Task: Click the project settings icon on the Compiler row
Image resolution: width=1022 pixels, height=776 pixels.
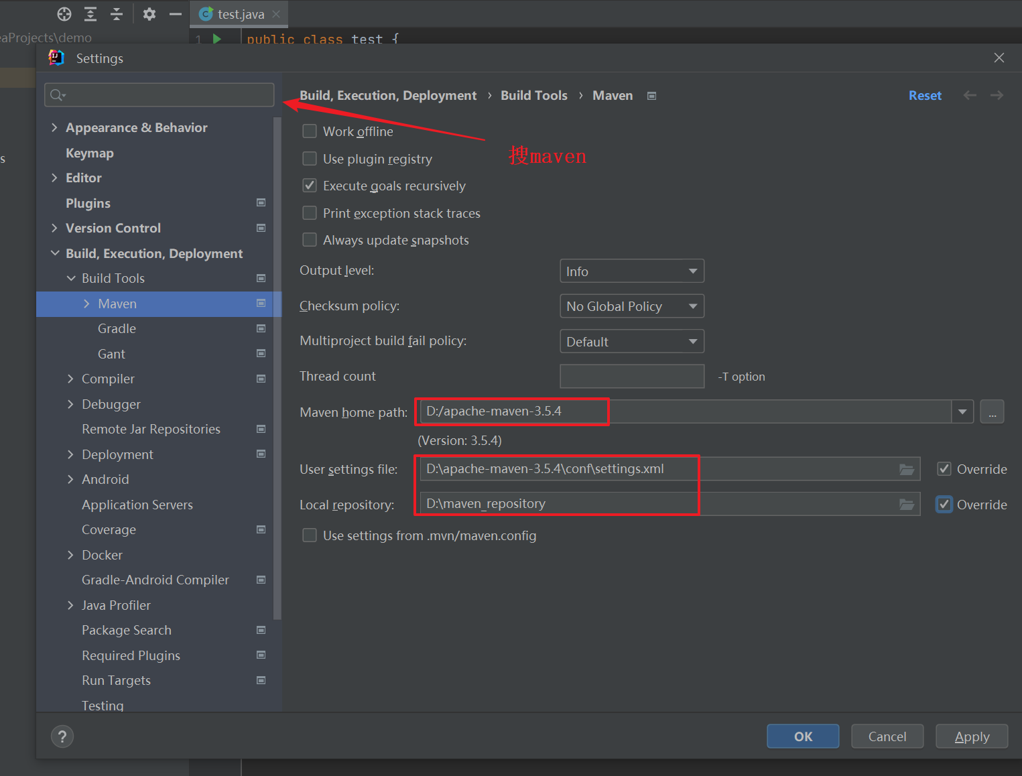Action: click(261, 379)
